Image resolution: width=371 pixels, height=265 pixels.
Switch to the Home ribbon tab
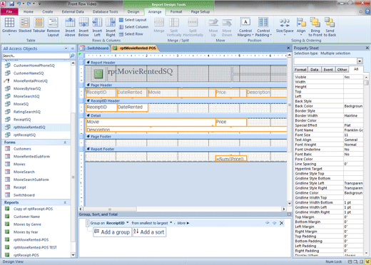(x=29, y=11)
